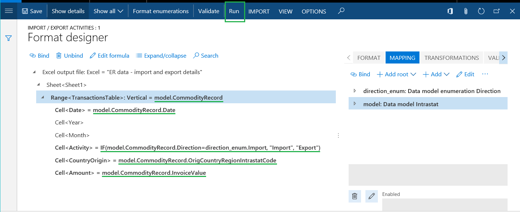The image size is (520, 212).
Task: Open the Office apps icon
Action: (450, 11)
